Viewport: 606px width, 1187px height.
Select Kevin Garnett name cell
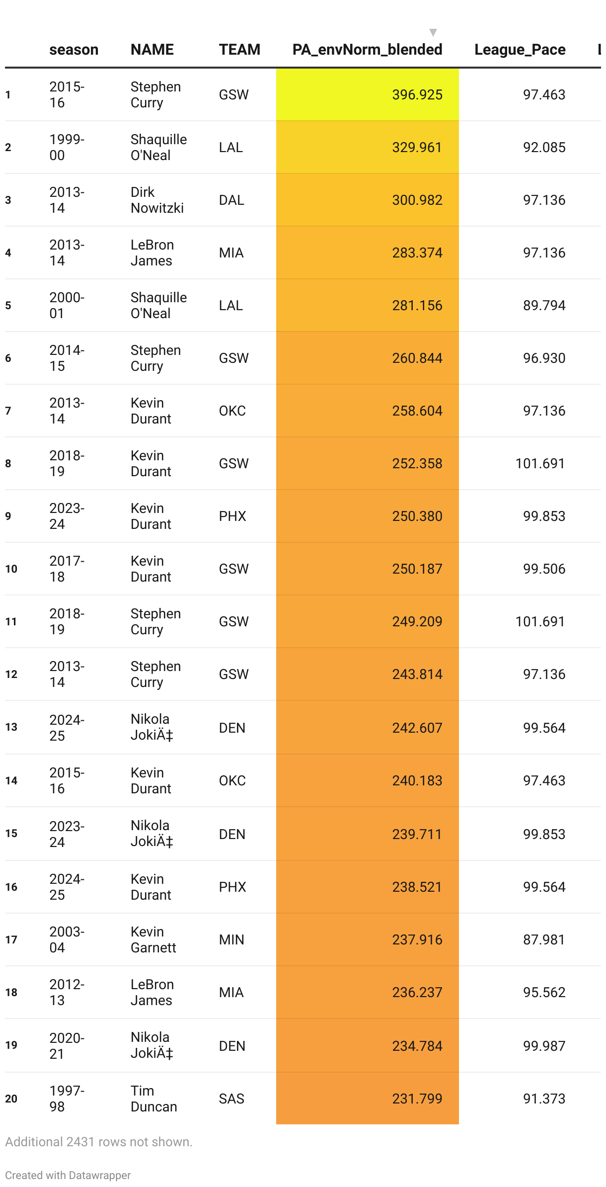pyautogui.click(x=153, y=939)
